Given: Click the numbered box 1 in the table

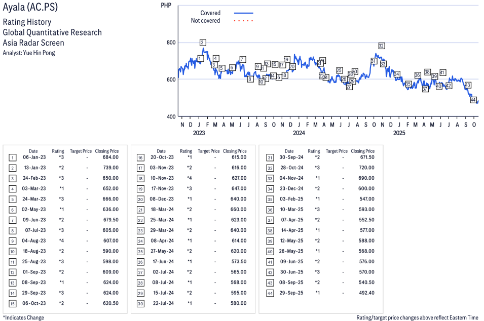Looking at the screenshot, I should click(x=12, y=157).
